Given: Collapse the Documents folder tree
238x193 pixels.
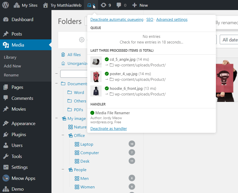Looking at the screenshot, I should pyautogui.click(x=57, y=84).
